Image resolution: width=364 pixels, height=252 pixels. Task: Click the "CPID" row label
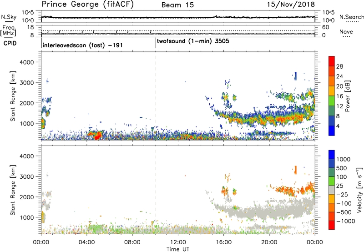tap(10, 43)
